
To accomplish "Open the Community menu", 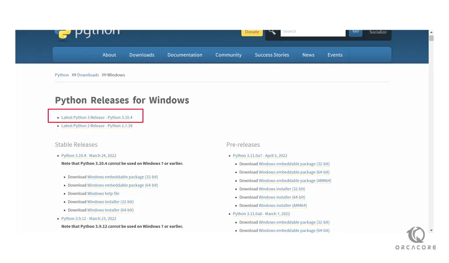I will 228,55.
